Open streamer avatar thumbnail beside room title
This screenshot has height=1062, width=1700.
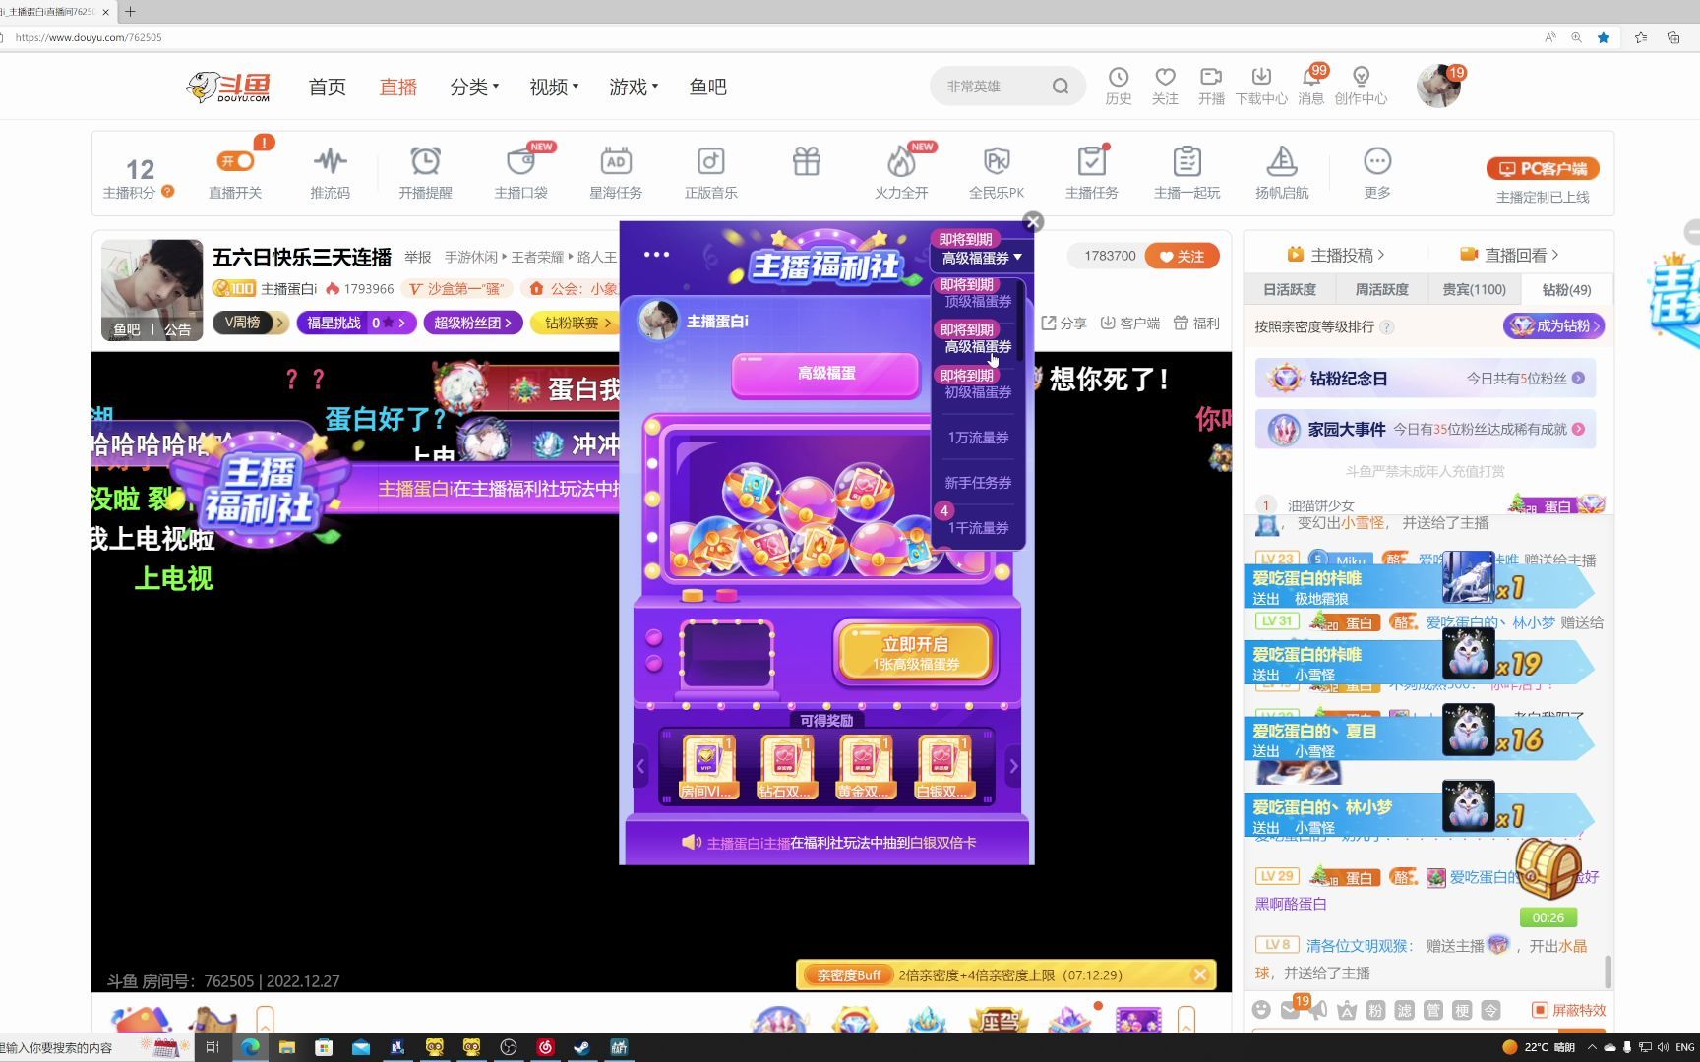[152, 290]
